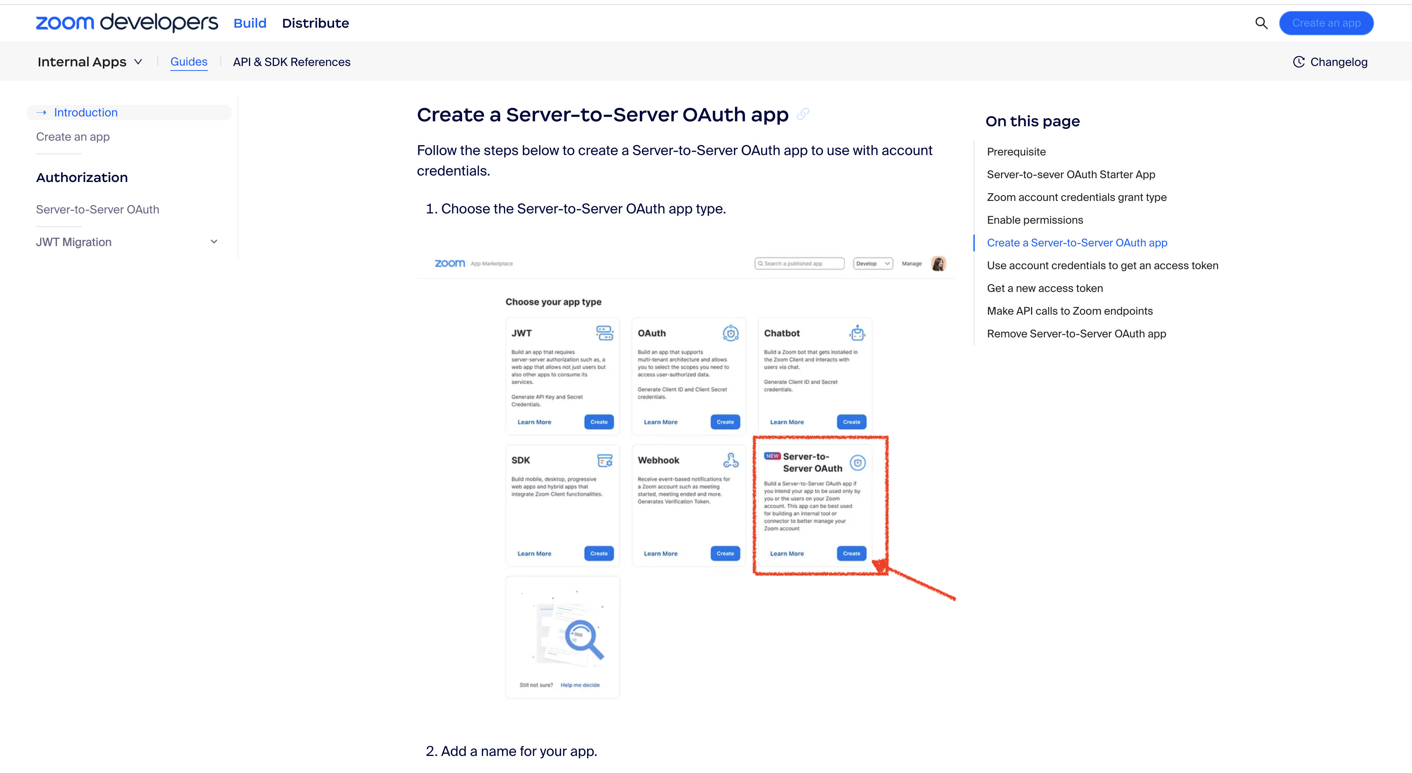Screen dimensions: 1412x773
Task: Click Learn More on OAuth card
Action: pyautogui.click(x=661, y=422)
